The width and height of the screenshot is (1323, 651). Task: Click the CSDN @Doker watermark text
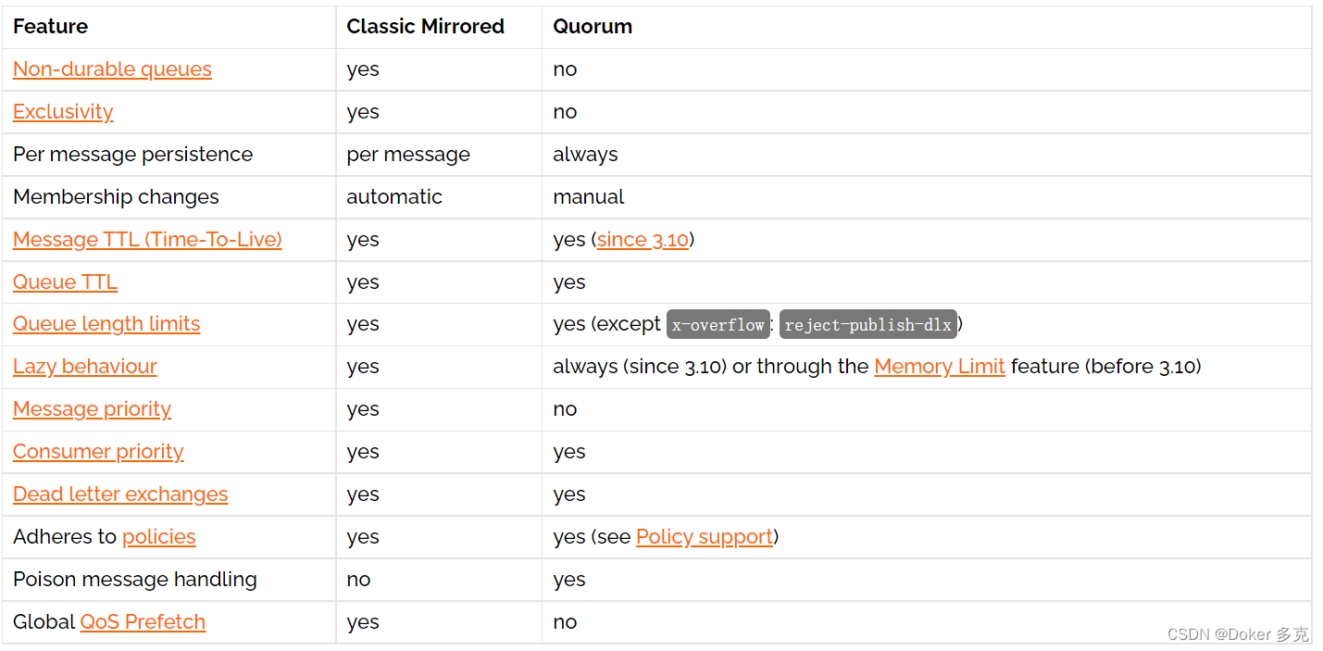click(x=1238, y=634)
